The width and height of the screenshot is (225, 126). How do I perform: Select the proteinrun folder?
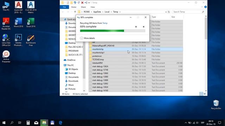[x=136, y=56]
